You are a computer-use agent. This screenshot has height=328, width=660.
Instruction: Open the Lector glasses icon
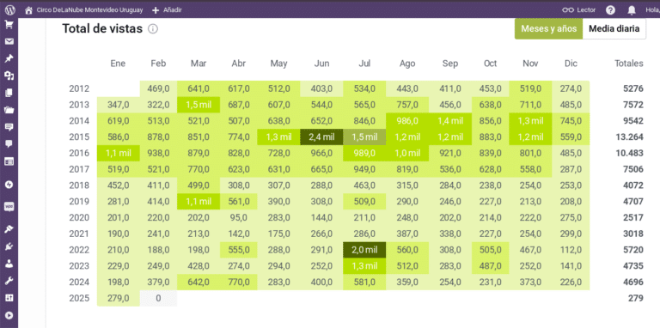point(568,10)
